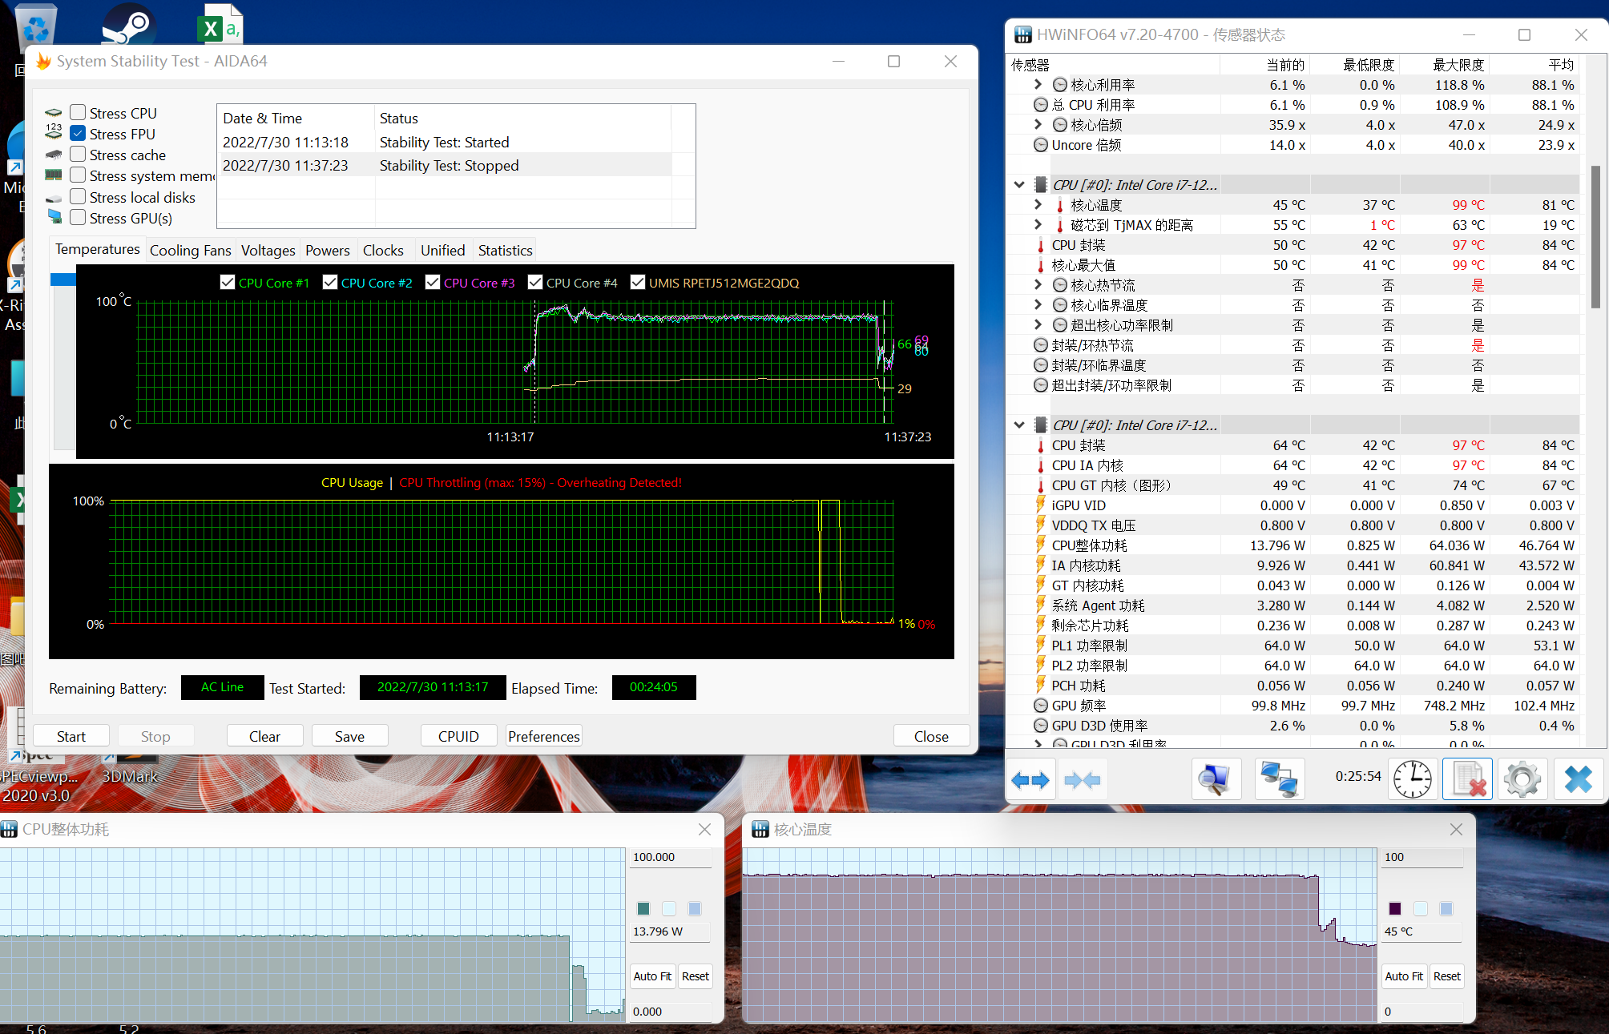Expand the 核心倍频 row
The image size is (1609, 1034).
point(1038,124)
